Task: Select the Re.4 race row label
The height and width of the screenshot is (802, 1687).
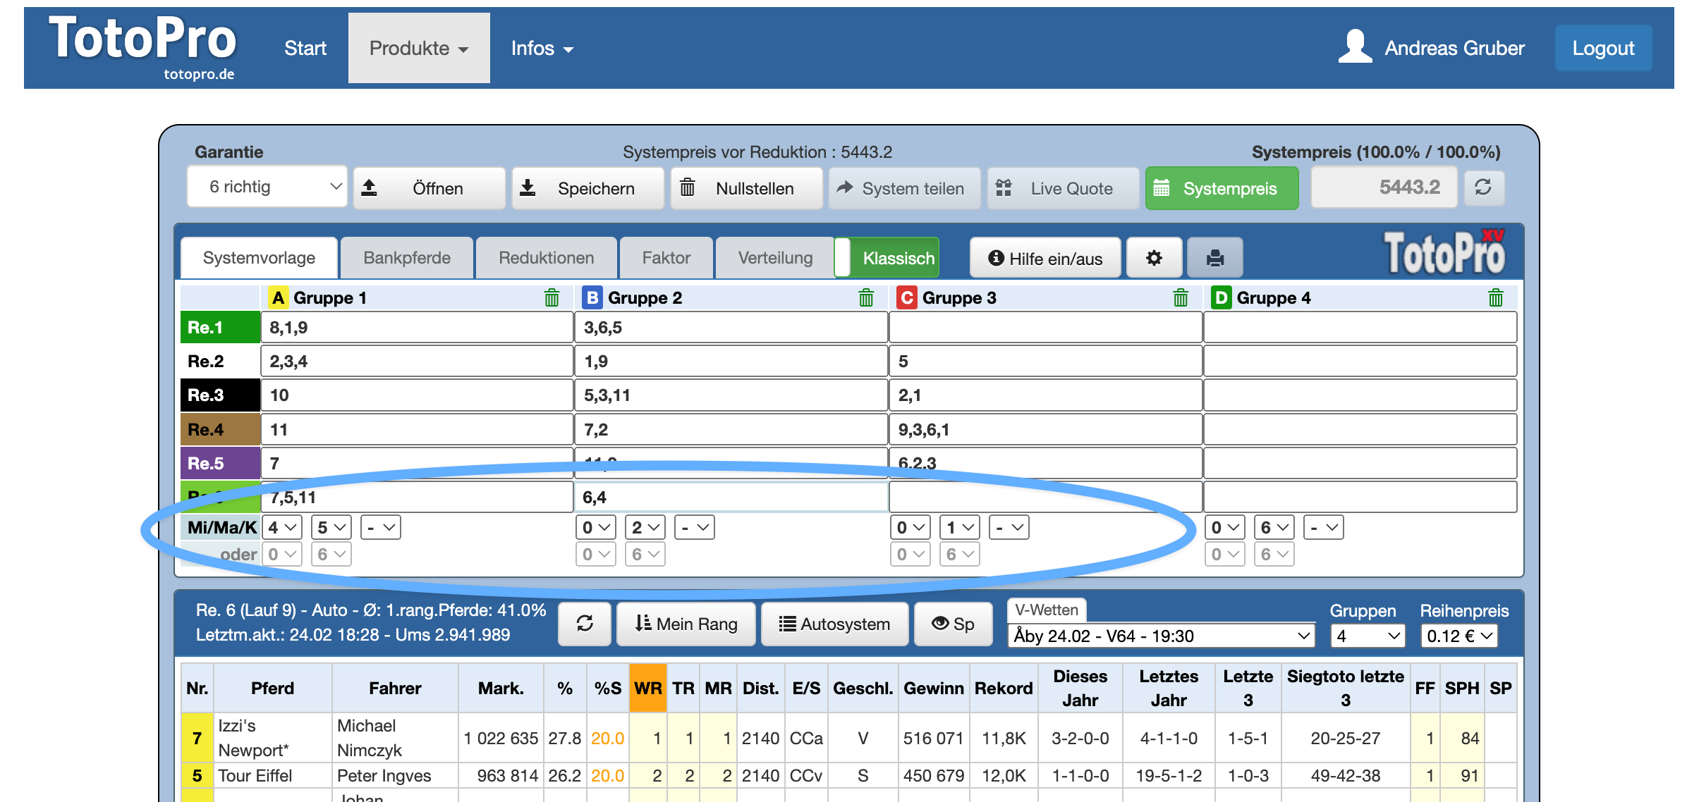Action: [x=220, y=429]
